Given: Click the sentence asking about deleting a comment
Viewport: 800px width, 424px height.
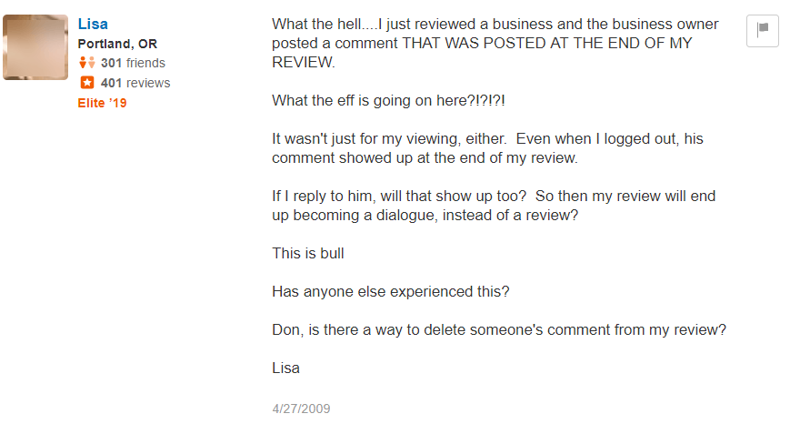Looking at the screenshot, I should click(499, 330).
